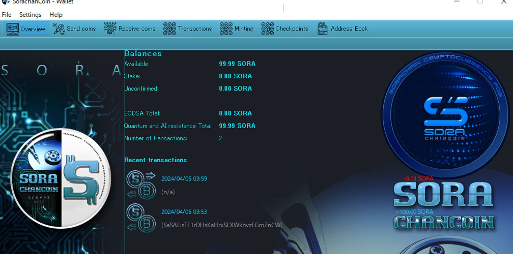Image resolution: width=513 pixels, height=254 pixels.
Task: Click the Address Book toolbar icon
Action: pos(322,29)
